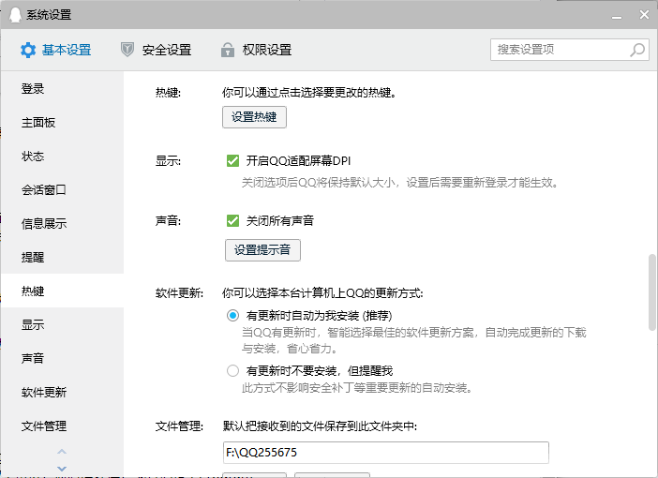The image size is (658, 478).
Task: Click the 你可以选择本台计算机上QQ的更新方式 text
Action: tap(322, 293)
